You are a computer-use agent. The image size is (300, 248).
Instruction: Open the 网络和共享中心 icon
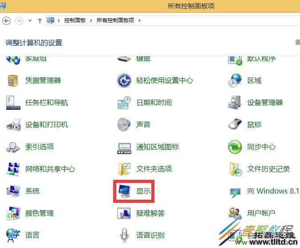click(x=13, y=169)
